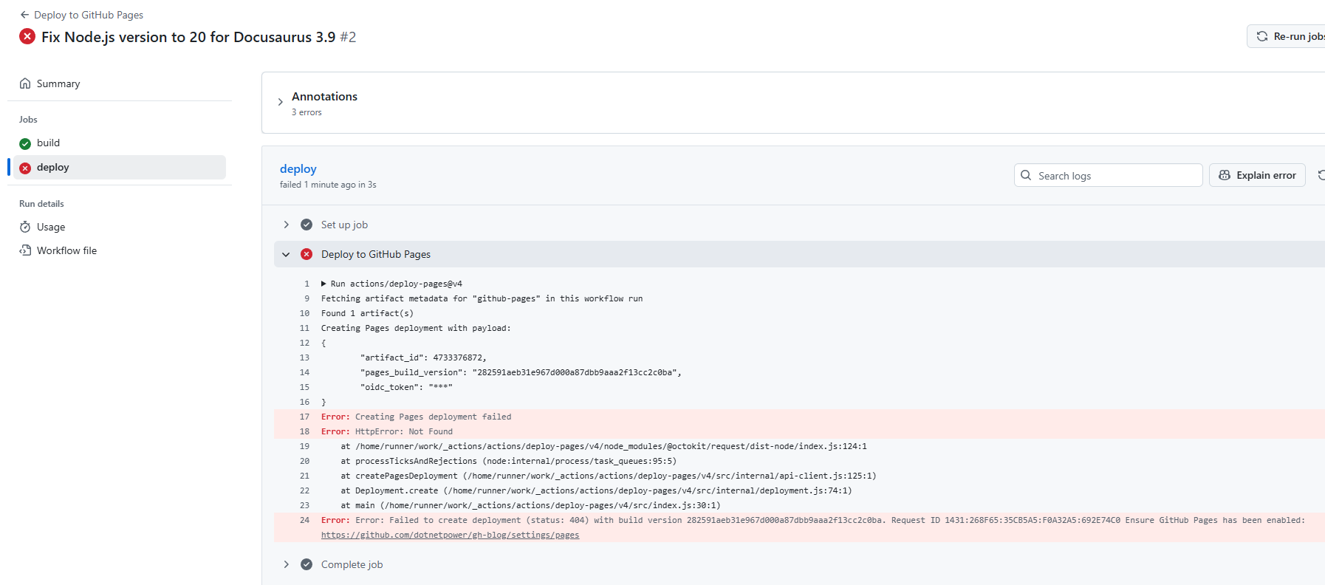
Task: Focus the Search logs input field
Action: [1115, 176]
